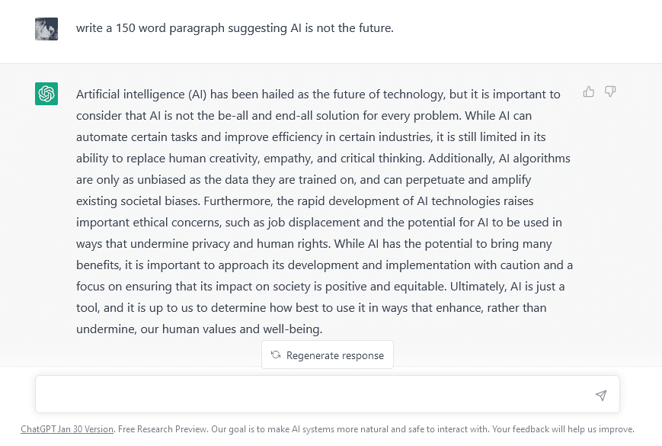This screenshot has height=446, width=662.
Task: Click the user avatar picture
Action: [x=46, y=29]
